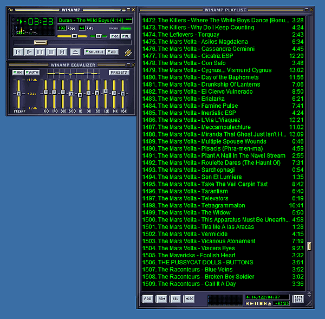
Task: Select track 1474 The Leftovers - Torquay
Action: click(x=223, y=35)
